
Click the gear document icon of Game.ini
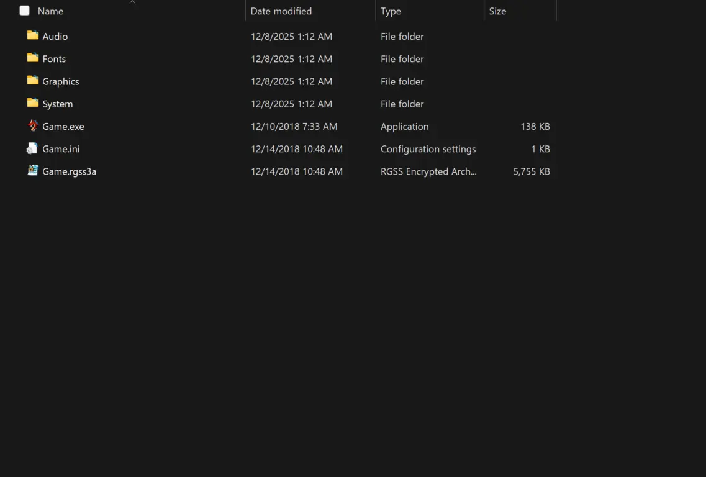pyautogui.click(x=33, y=148)
